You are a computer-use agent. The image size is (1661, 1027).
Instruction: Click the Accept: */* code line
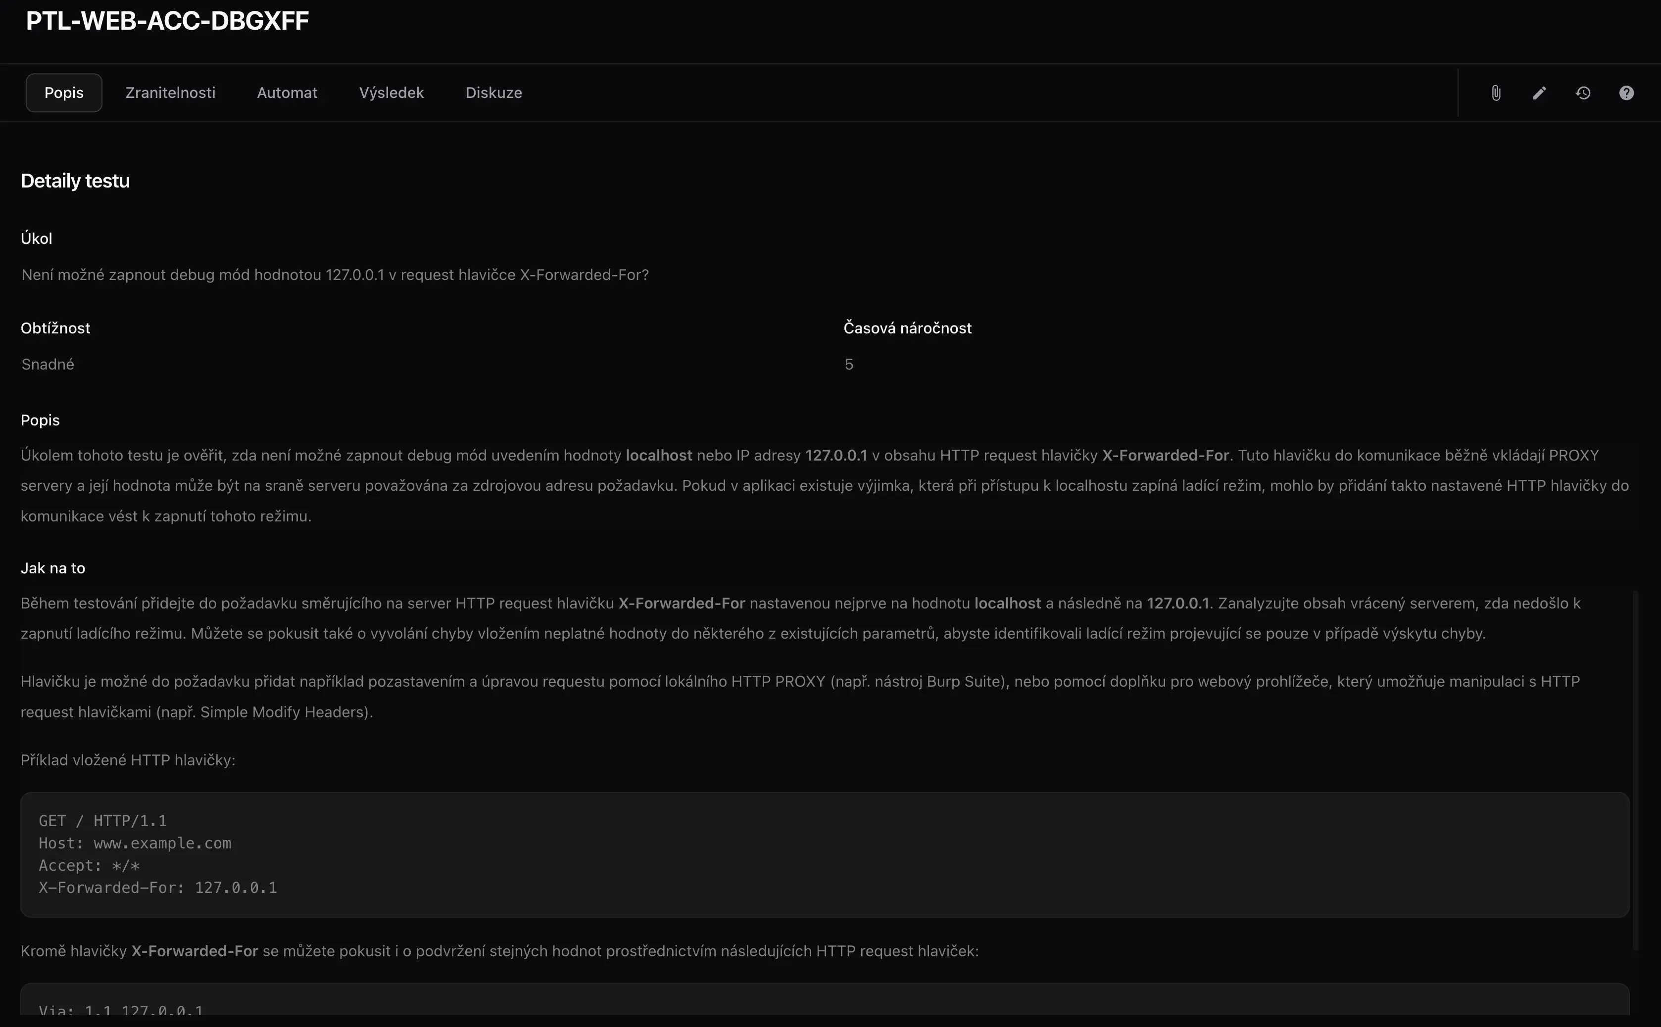[89, 865]
